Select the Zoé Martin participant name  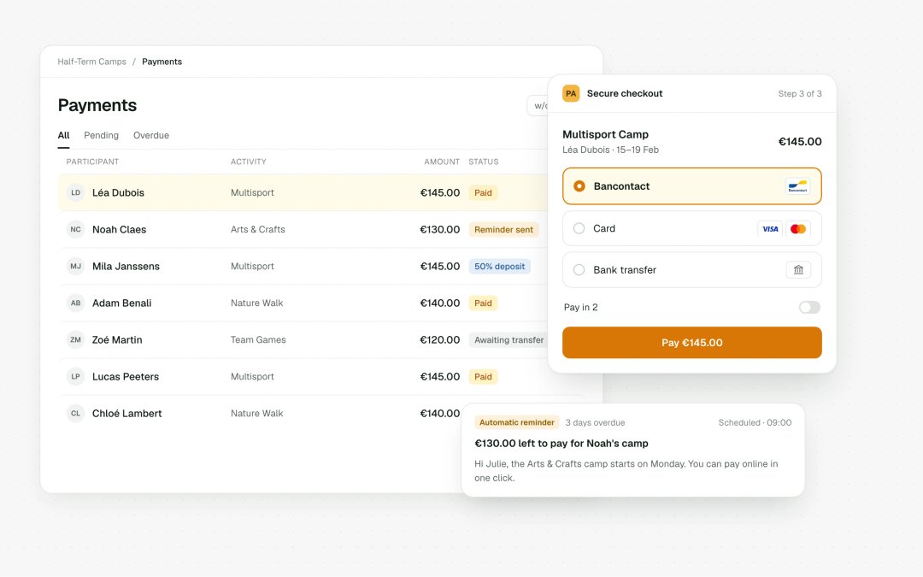(117, 339)
